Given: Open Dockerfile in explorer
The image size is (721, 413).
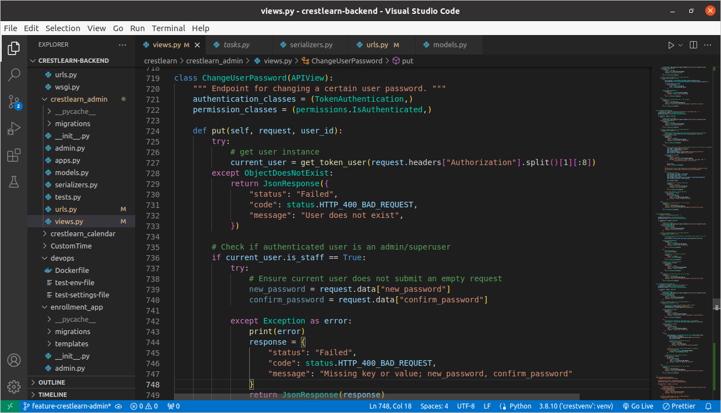Looking at the screenshot, I should [81, 270].
